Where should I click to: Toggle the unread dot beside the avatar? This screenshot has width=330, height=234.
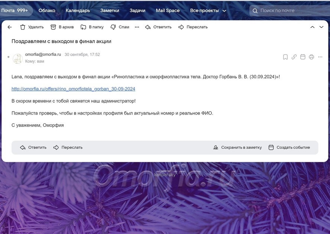tap(9, 57)
